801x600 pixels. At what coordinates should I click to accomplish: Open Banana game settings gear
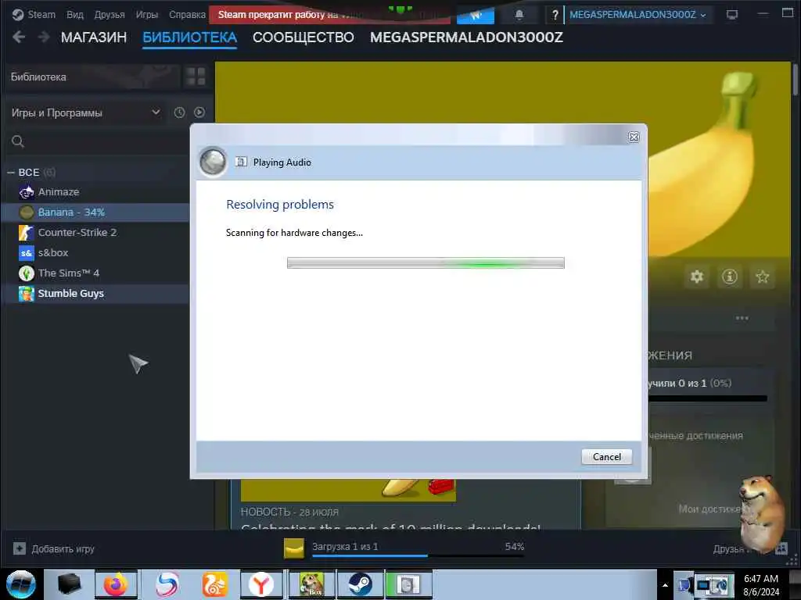coord(697,277)
